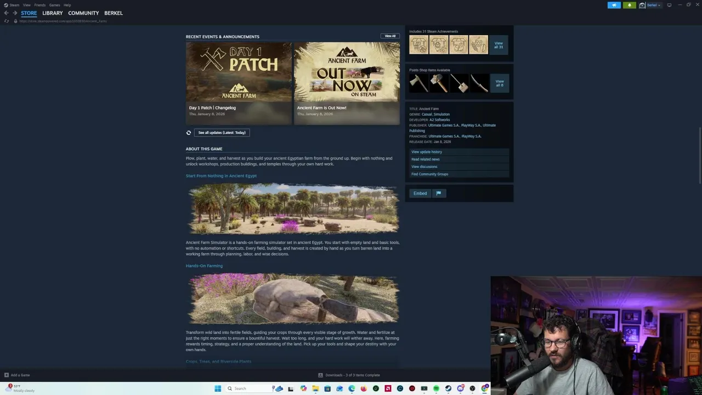Open A2 Softworks developer link
Image resolution: width=702 pixels, height=395 pixels.
point(439,120)
